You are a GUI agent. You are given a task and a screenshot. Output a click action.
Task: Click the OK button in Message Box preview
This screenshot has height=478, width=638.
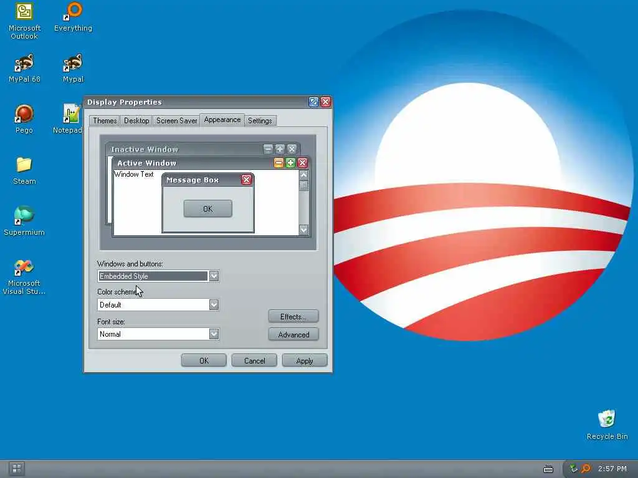(208, 209)
